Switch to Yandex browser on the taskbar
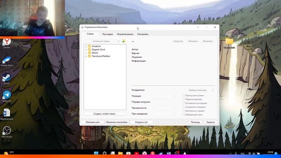 144,153
